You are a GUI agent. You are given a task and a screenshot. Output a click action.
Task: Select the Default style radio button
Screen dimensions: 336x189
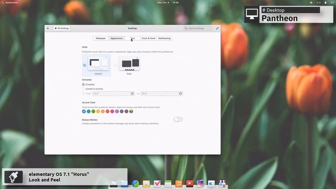coord(85,65)
